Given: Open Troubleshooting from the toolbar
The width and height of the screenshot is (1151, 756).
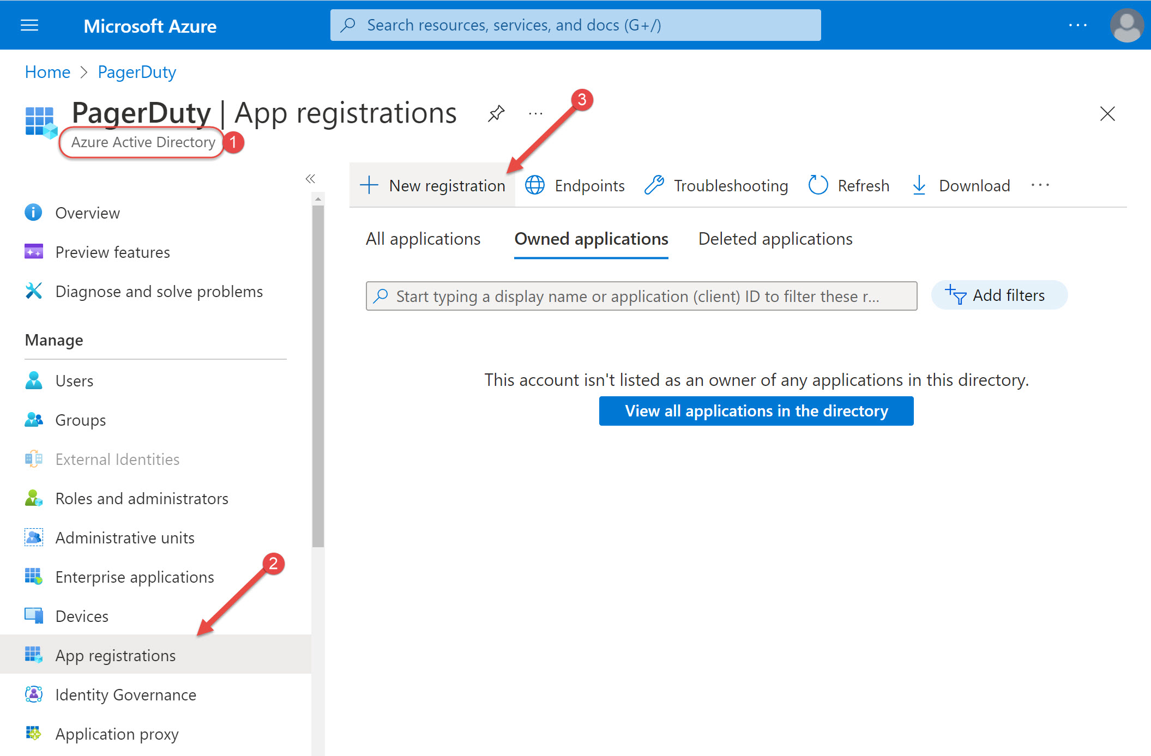Looking at the screenshot, I should (716, 185).
